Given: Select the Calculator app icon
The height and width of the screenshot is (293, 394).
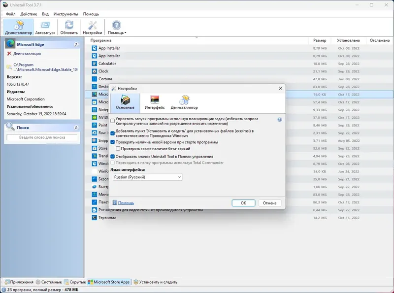Looking at the screenshot, I should click(x=94, y=64).
